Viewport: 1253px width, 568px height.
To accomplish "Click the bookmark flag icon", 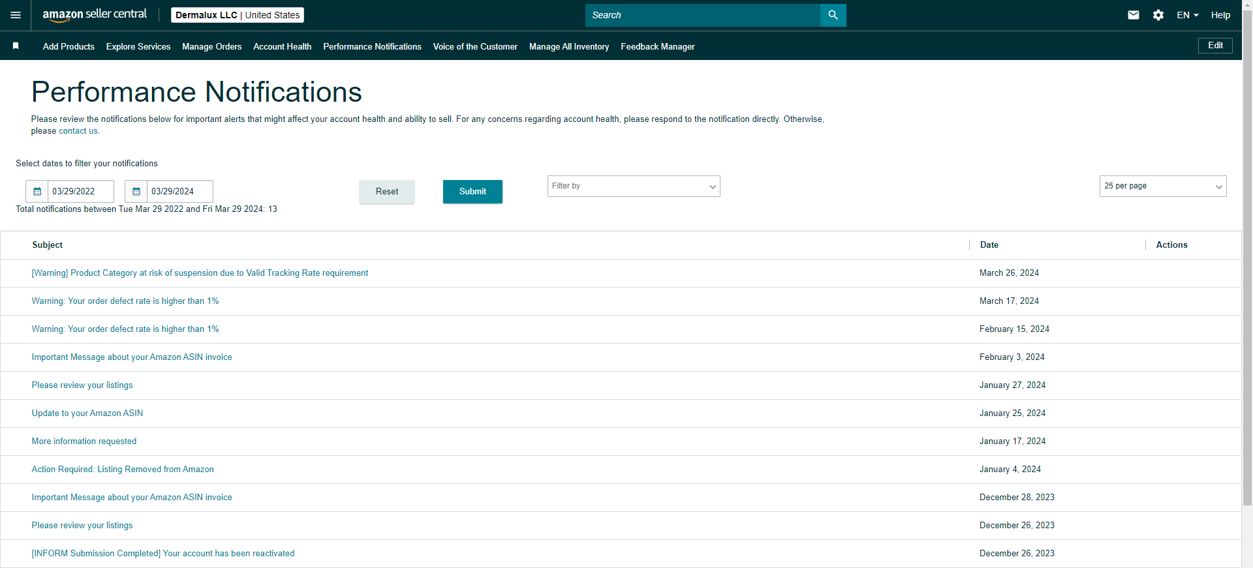I will click(x=16, y=46).
